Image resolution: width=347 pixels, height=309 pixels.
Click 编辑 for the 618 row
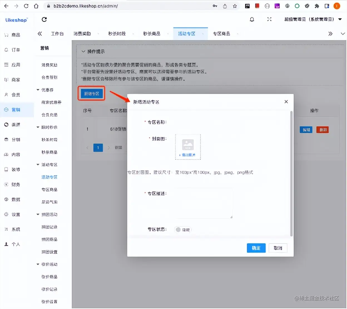pos(306,130)
